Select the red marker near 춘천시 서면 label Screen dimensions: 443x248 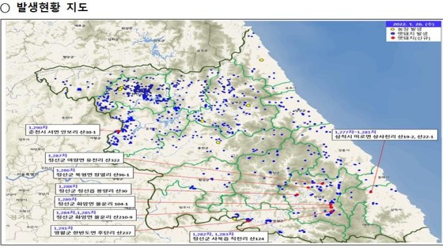point(119,131)
